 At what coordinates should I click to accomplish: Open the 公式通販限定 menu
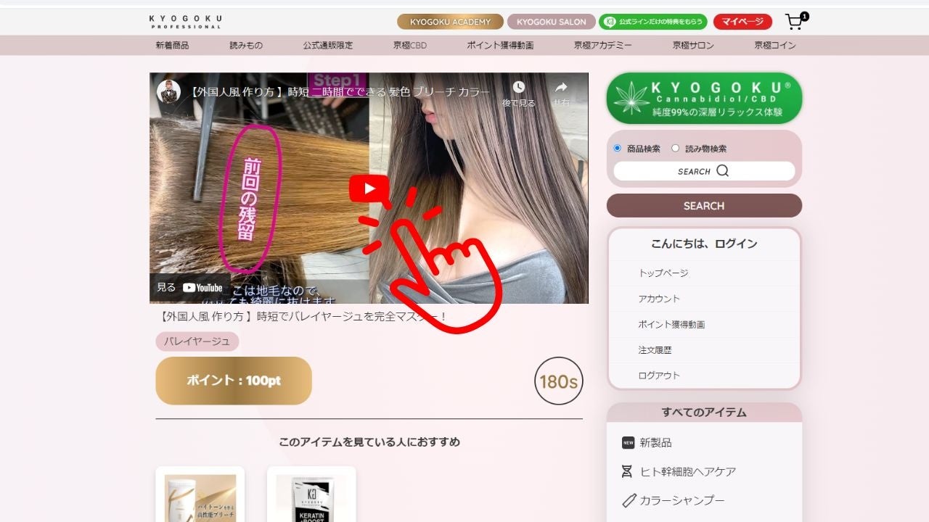[x=328, y=45]
